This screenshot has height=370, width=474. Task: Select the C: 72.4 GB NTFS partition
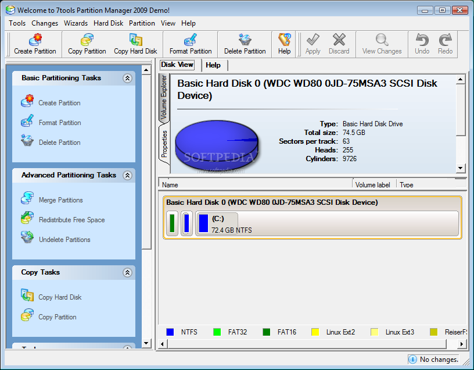click(x=327, y=223)
